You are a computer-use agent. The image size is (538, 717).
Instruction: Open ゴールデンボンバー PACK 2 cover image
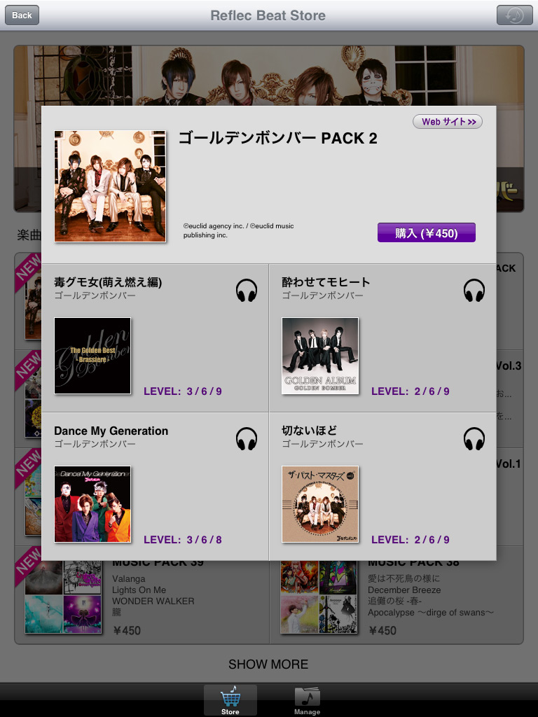click(110, 186)
